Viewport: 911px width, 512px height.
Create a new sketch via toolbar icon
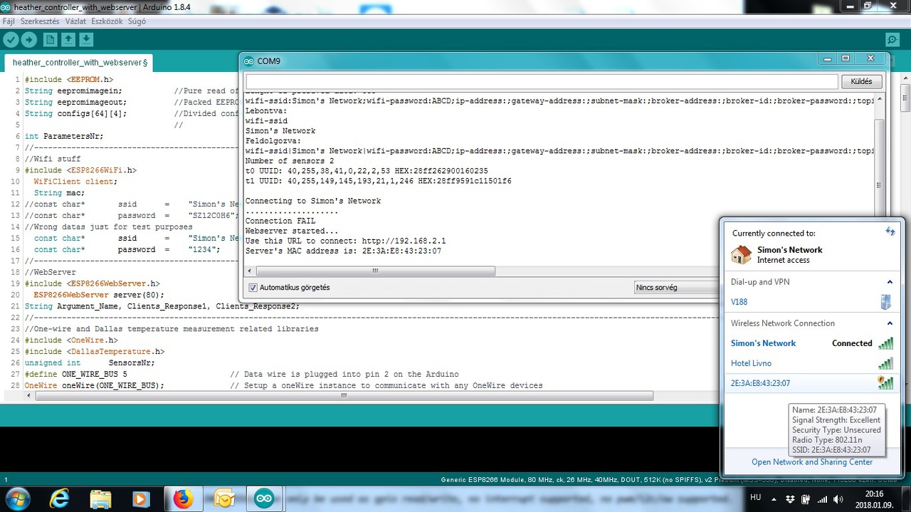point(50,40)
